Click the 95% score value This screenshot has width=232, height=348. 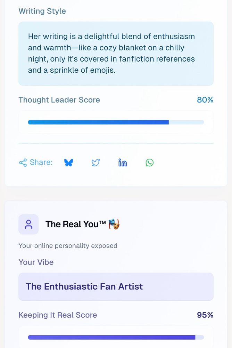205,315
